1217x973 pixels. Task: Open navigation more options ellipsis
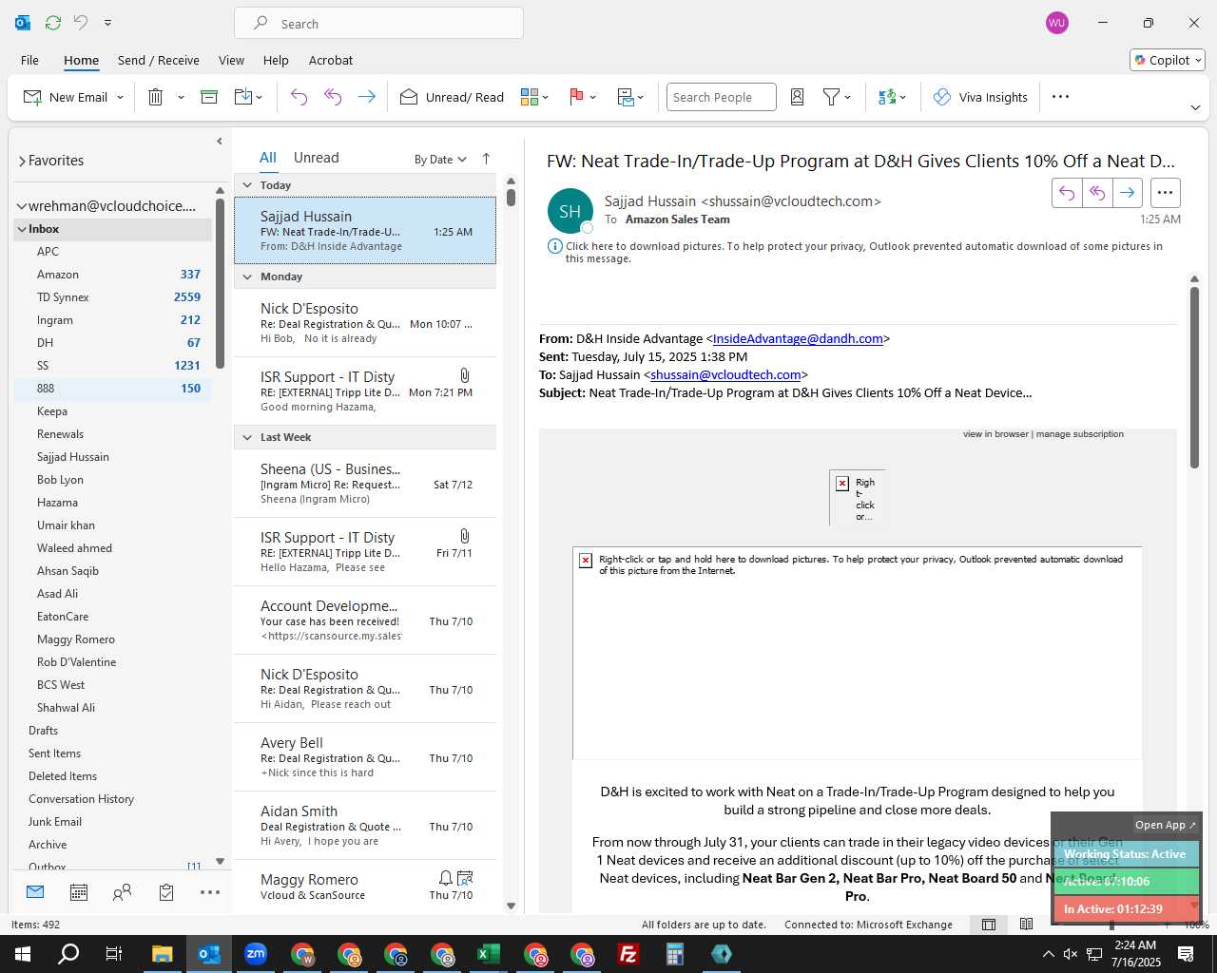pyautogui.click(x=210, y=892)
